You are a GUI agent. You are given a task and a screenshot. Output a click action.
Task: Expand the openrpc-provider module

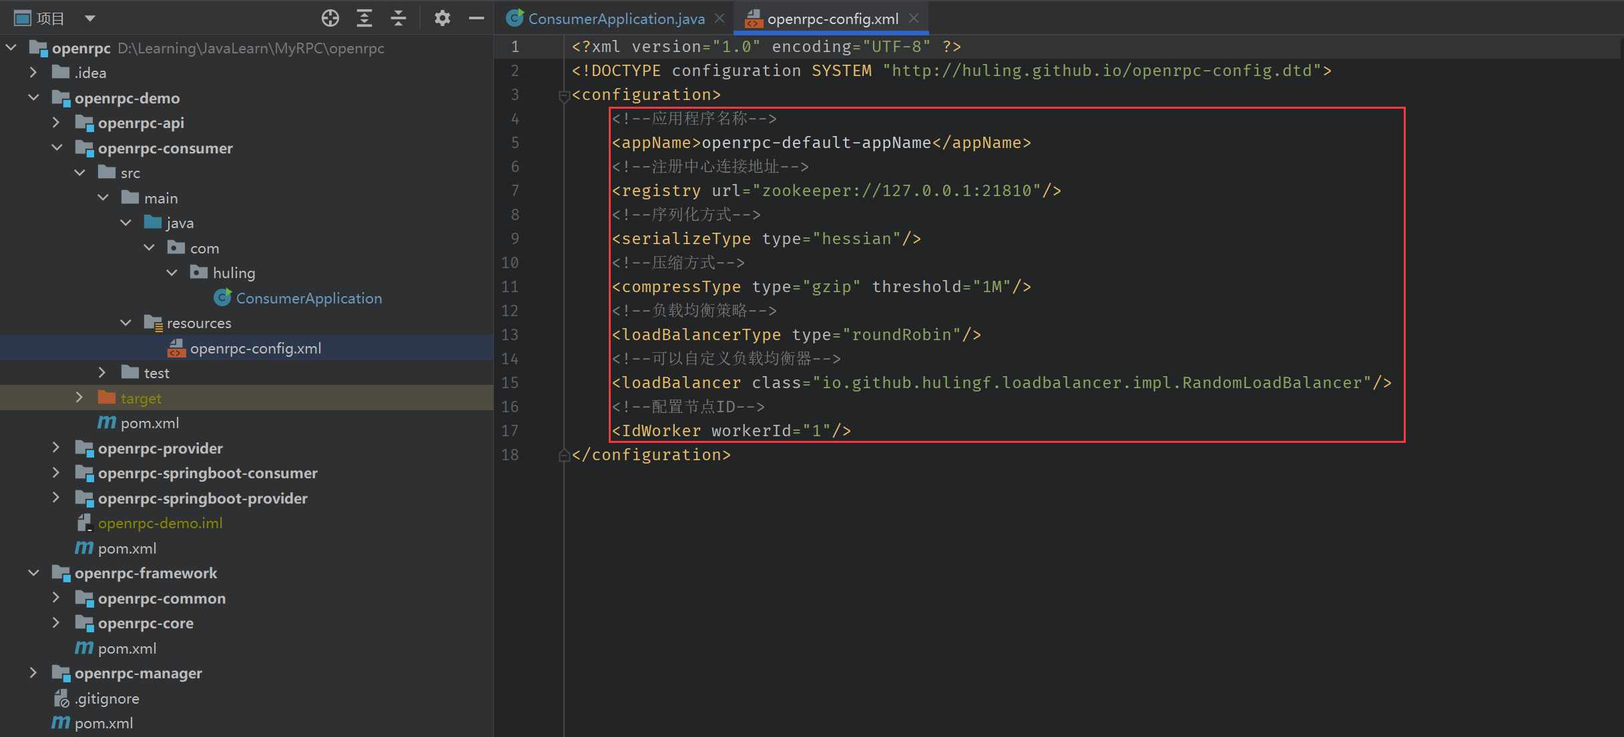point(57,448)
